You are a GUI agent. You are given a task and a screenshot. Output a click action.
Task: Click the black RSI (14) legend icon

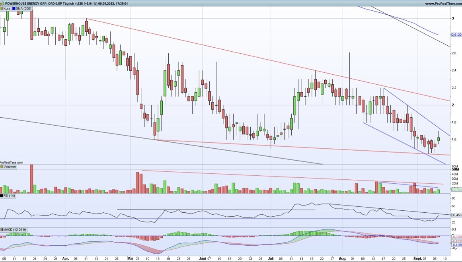[x=2, y=196]
